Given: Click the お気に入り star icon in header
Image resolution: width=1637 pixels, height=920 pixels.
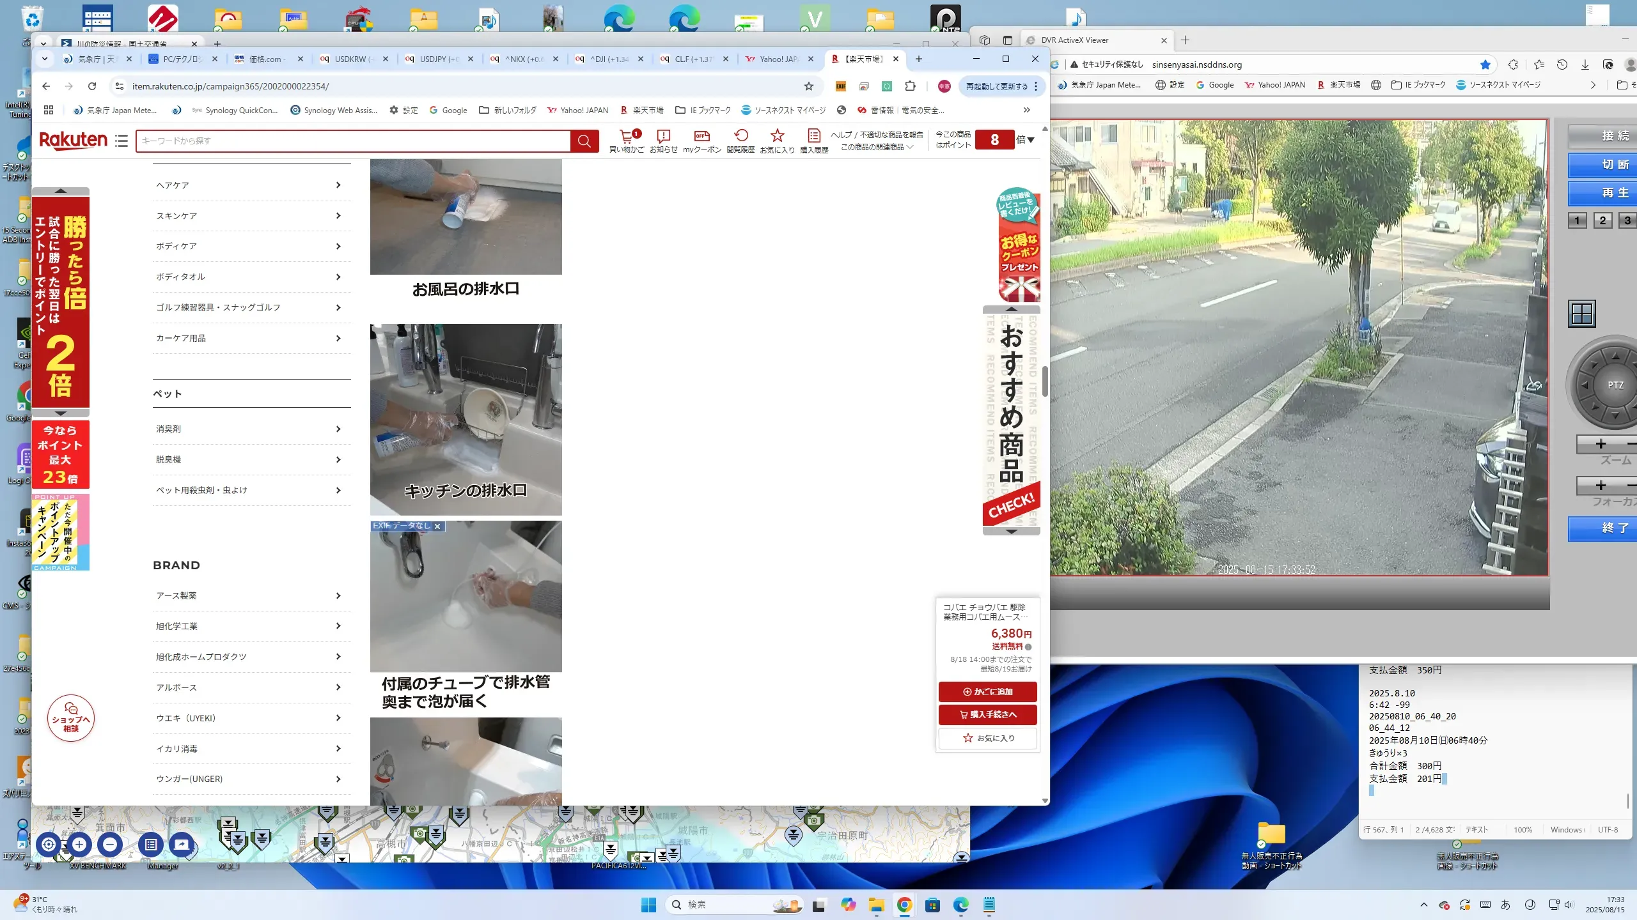Looking at the screenshot, I should (777, 136).
